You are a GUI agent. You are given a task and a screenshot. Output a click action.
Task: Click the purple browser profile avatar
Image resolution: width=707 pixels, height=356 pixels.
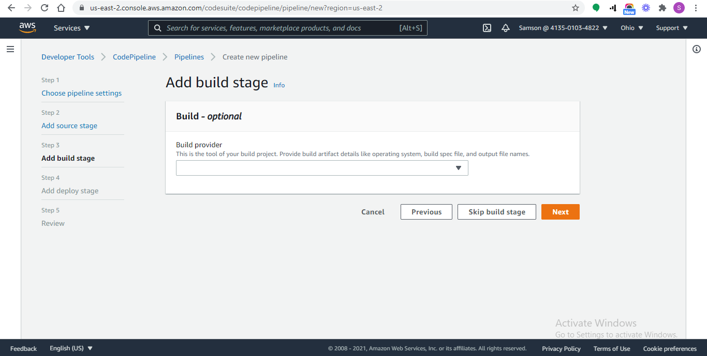click(679, 8)
